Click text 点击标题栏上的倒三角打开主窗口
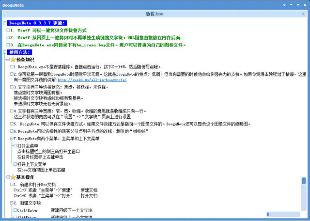The width and height of the screenshot is (310, 221). click(x=48, y=152)
